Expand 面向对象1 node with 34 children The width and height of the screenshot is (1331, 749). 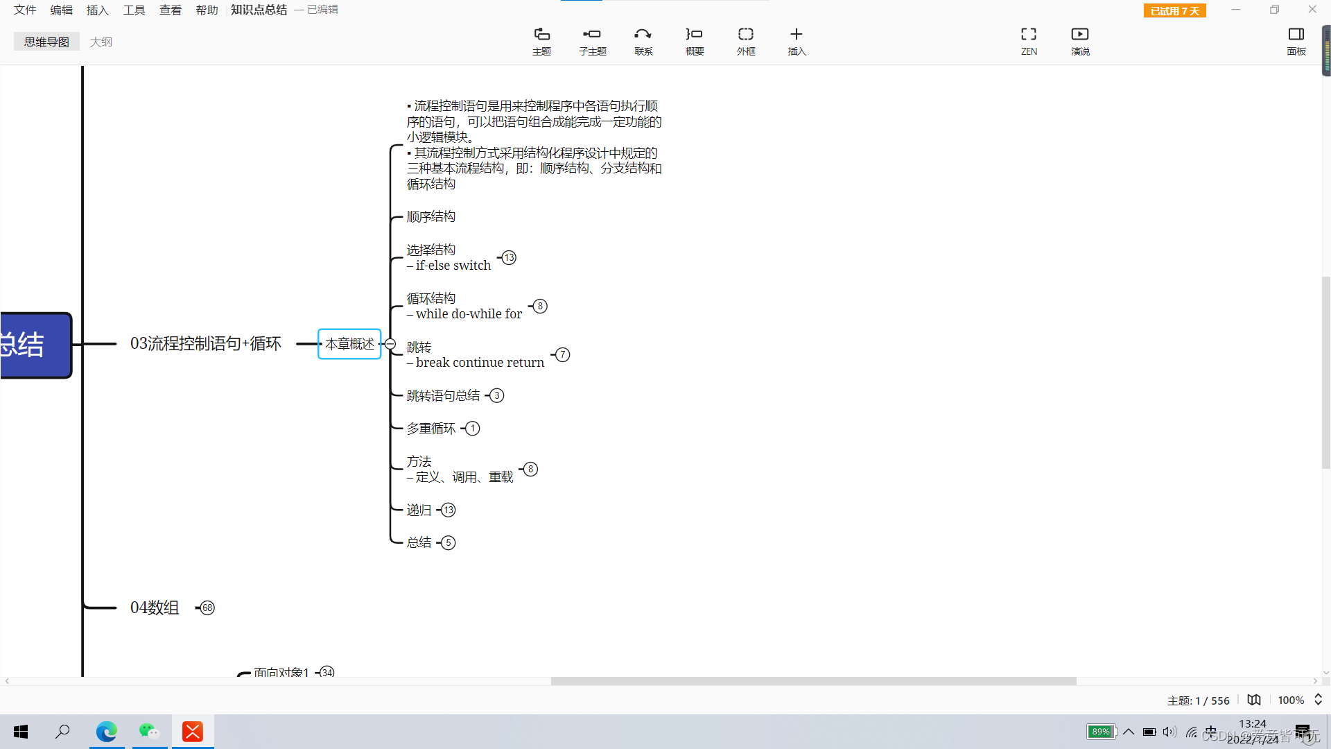(x=327, y=672)
